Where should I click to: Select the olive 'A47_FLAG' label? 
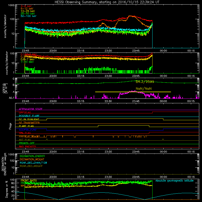coord(25,140)
